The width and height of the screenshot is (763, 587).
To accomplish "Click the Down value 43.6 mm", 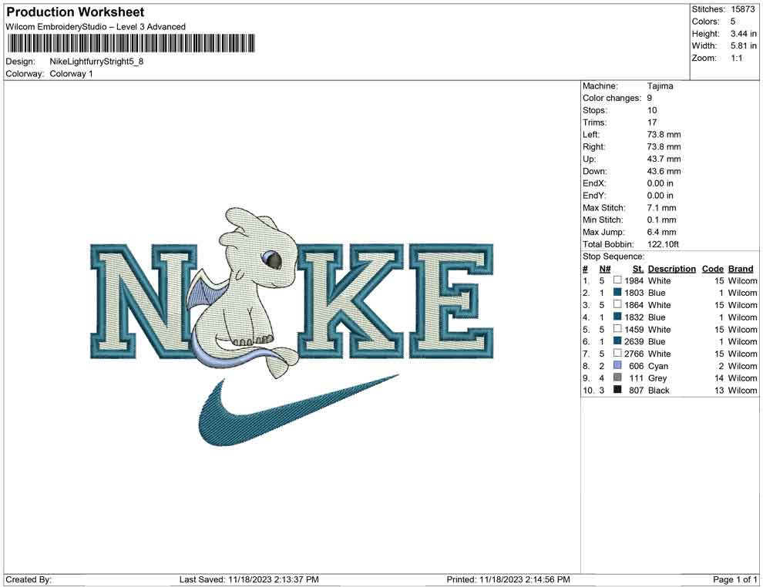I will [664, 171].
